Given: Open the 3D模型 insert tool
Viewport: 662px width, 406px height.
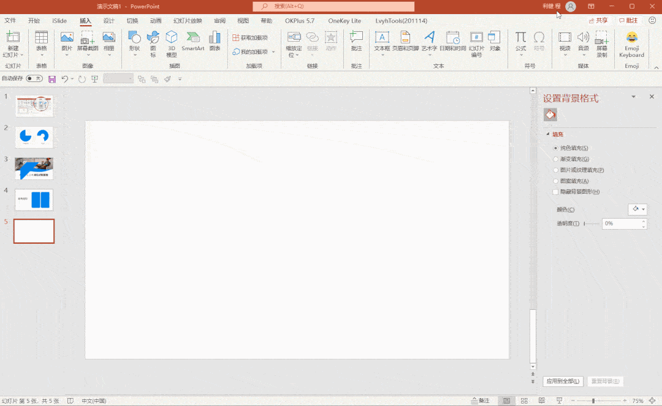Looking at the screenshot, I should click(x=172, y=44).
